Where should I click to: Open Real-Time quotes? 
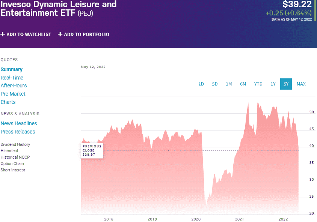(12, 78)
